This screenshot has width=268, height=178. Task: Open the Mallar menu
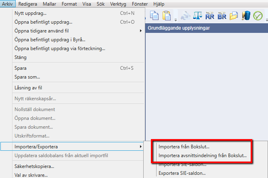coord(49,4)
